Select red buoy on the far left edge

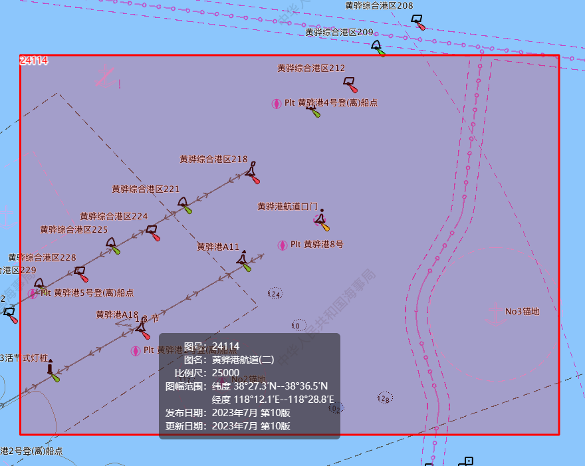tap(11, 315)
